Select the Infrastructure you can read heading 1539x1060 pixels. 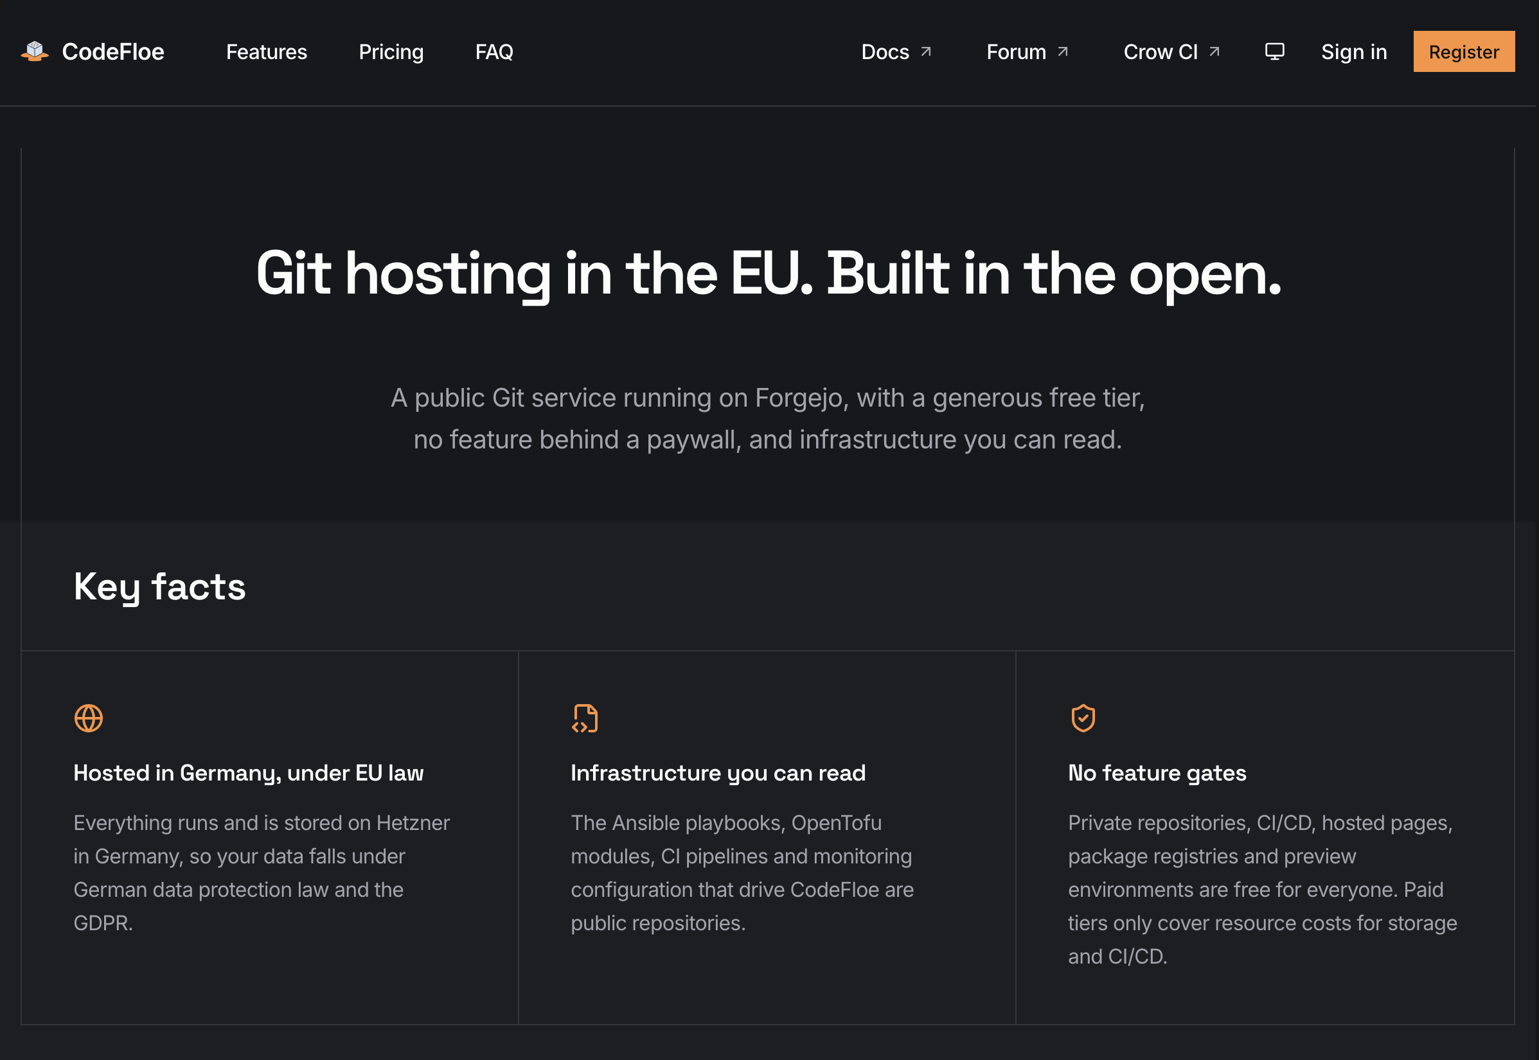click(718, 773)
